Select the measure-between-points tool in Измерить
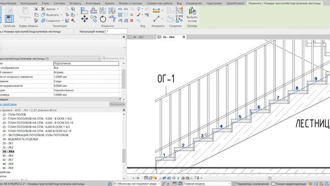Screen dimensions: 330x186 click(x=156, y=19)
